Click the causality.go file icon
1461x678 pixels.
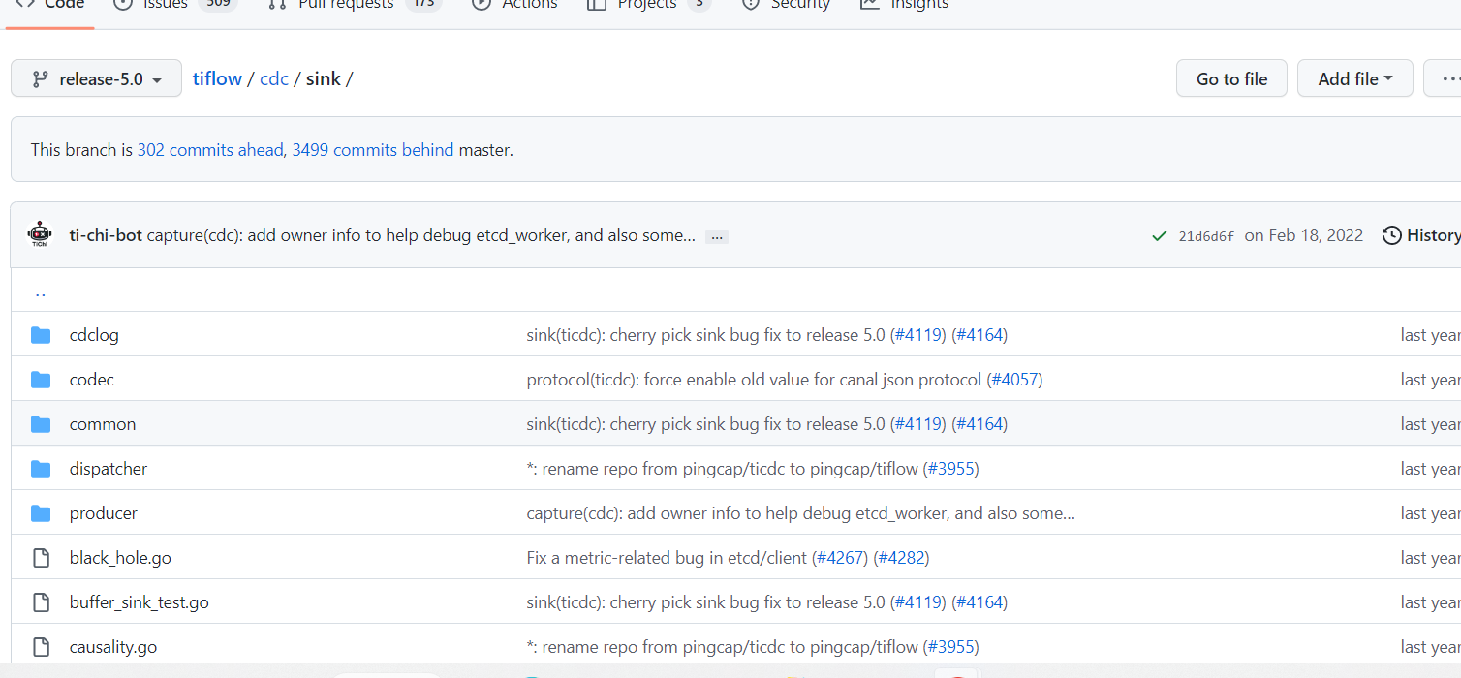pyautogui.click(x=41, y=647)
